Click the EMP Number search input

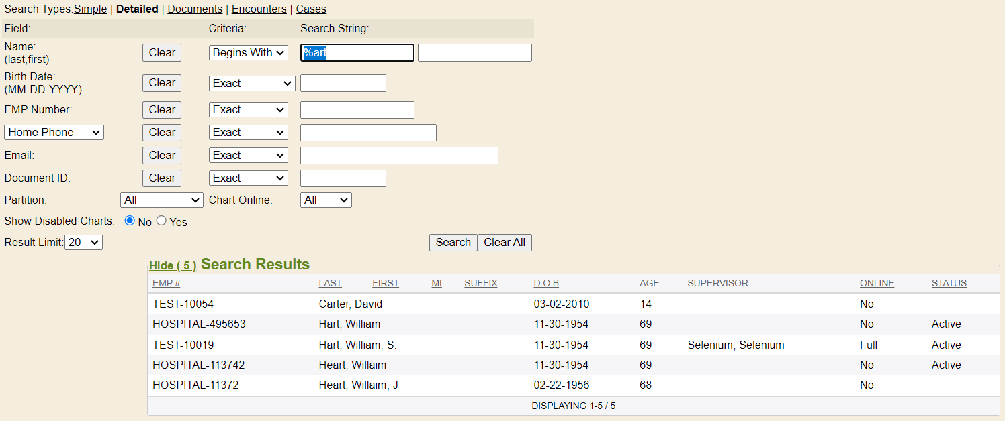tap(357, 110)
